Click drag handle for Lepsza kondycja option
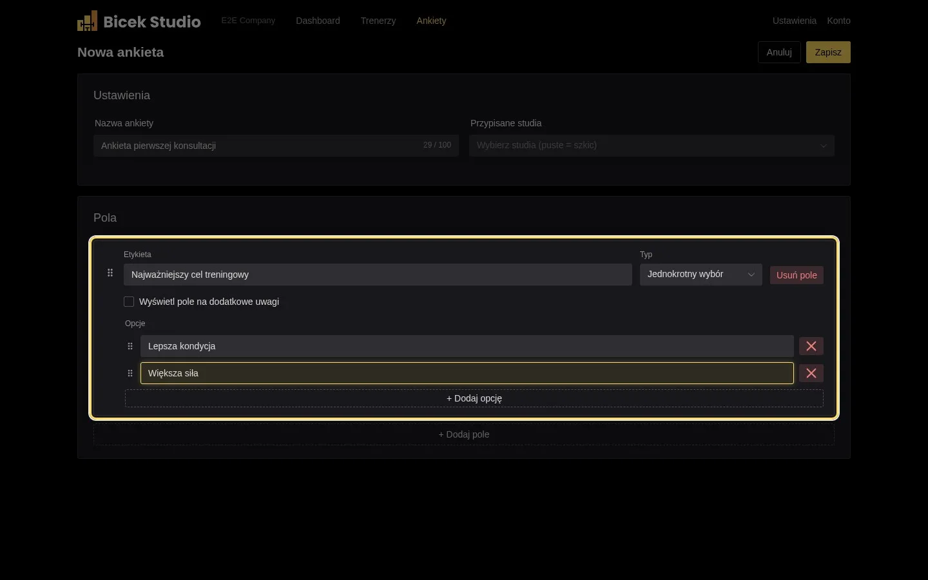Viewport: 928px width, 580px height. point(130,346)
